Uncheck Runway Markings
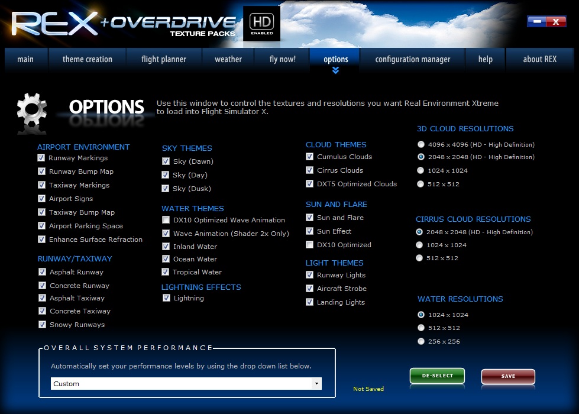This screenshot has width=579, height=414. (x=41, y=158)
